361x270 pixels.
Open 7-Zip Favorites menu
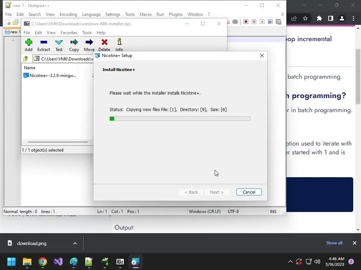coord(69,33)
